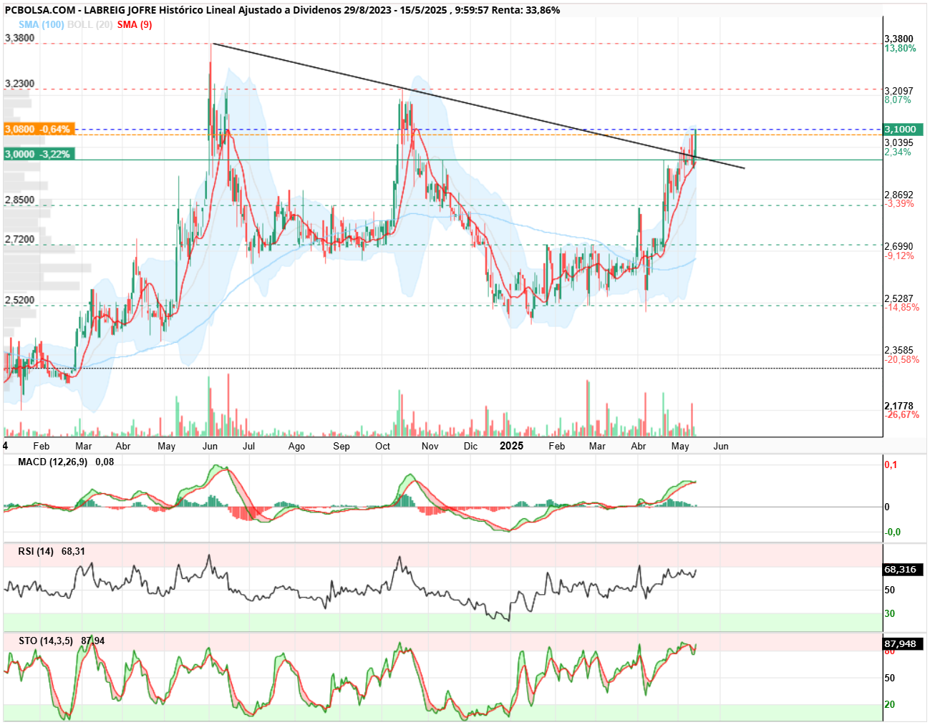Image resolution: width=930 pixels, height=725 pixels.
Task: Click the Ago month label on time axis
Action: click(x=296, y=446)
